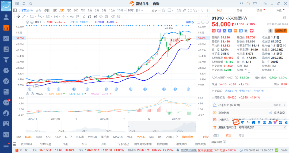Screen dimensions: 289x153
Task: Expand the 小米公司 (企业号) row chevron
Action: click(x=284, y=105)
